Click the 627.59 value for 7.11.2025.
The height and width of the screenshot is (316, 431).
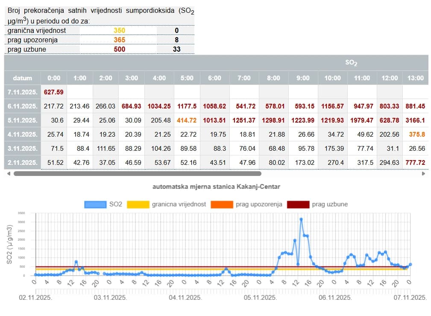click(54, 92)
